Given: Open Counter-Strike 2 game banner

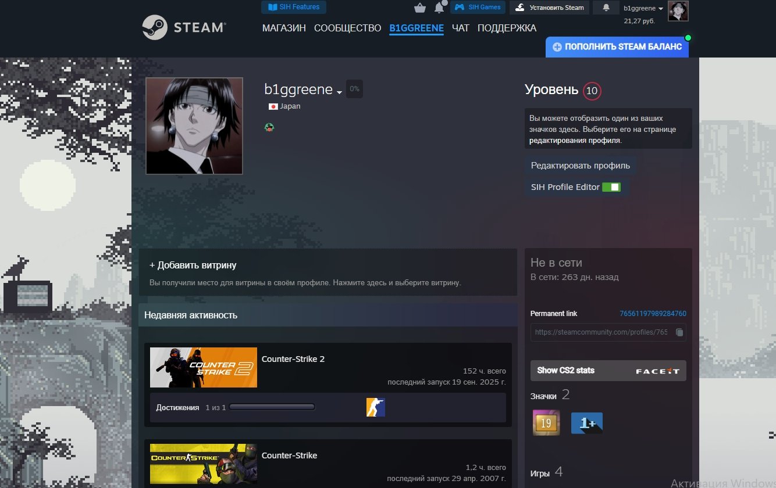Looking at the screenshot, I should point(204,367).
